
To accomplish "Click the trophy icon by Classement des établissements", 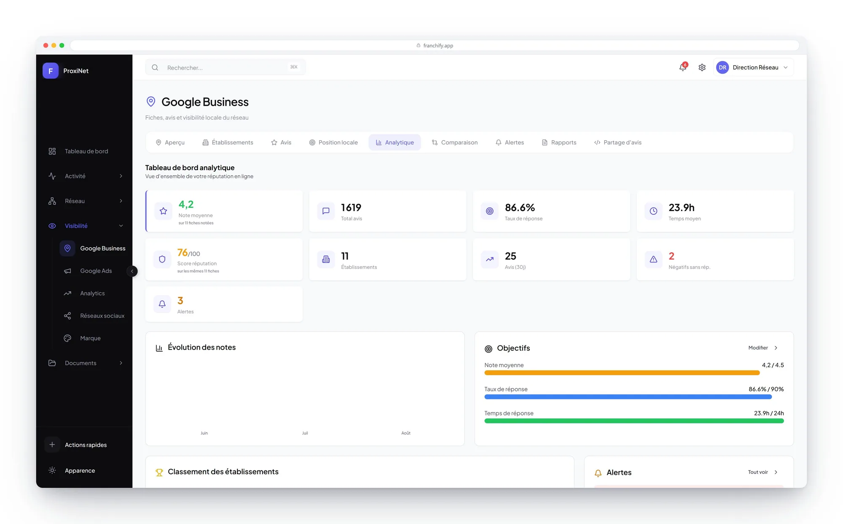I will click(x=159, y=473).
